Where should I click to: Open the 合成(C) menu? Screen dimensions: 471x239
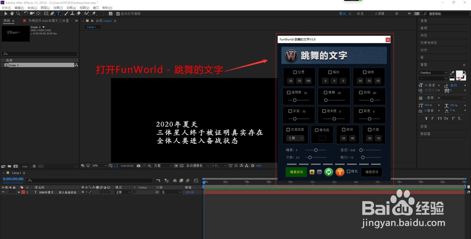click(32, 8)
